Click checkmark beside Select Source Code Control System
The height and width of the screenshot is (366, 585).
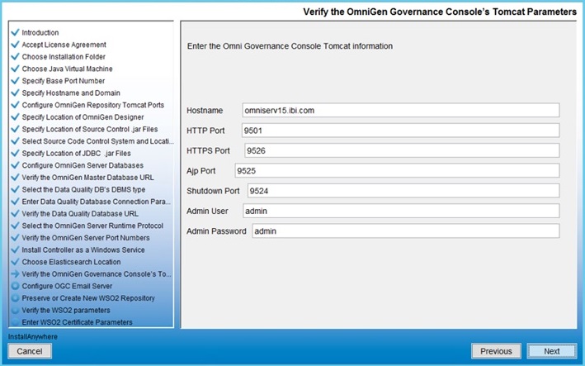coord(15,140)
